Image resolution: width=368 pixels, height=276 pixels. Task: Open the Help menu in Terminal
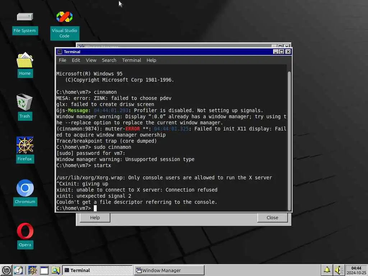[151, 60]
